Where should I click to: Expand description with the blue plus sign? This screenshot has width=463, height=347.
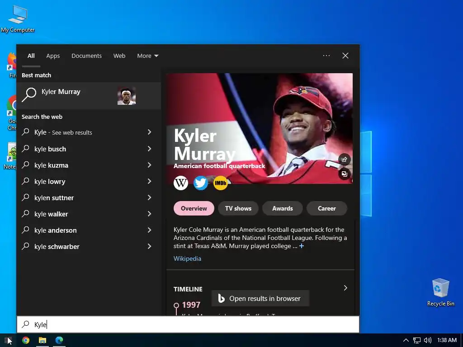tap(302, 246)
